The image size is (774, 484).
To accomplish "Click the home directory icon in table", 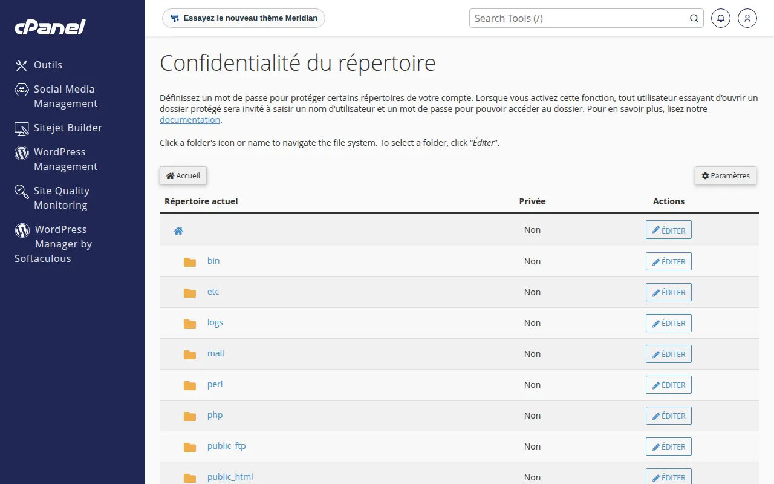I will click(x=178, y=231).
